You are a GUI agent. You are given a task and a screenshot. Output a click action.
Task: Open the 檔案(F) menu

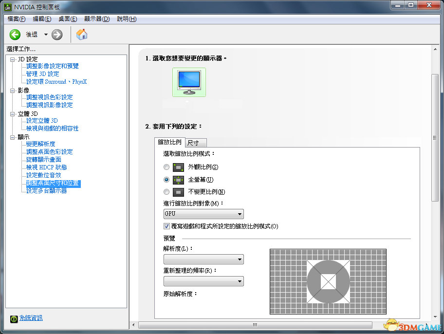[17, 19]
